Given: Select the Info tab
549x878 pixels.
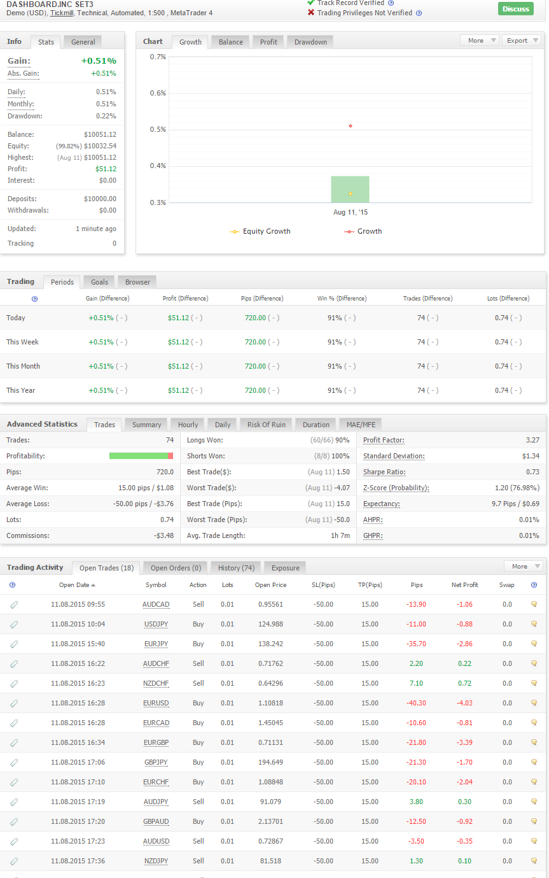Looking at the screenshot, I should (x=14, y=41).
